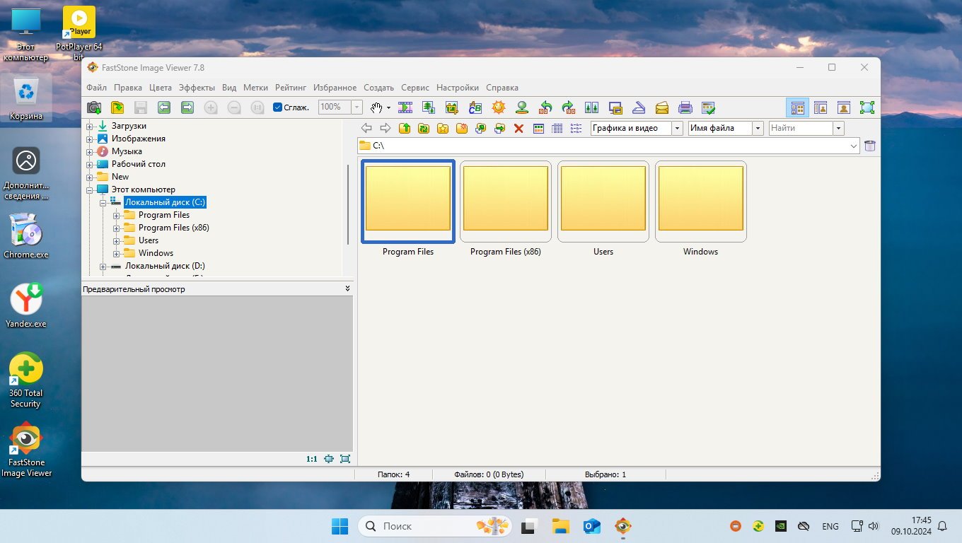
Task: Open the print dialog via printer icon
Action: click(x=685, y=107)
